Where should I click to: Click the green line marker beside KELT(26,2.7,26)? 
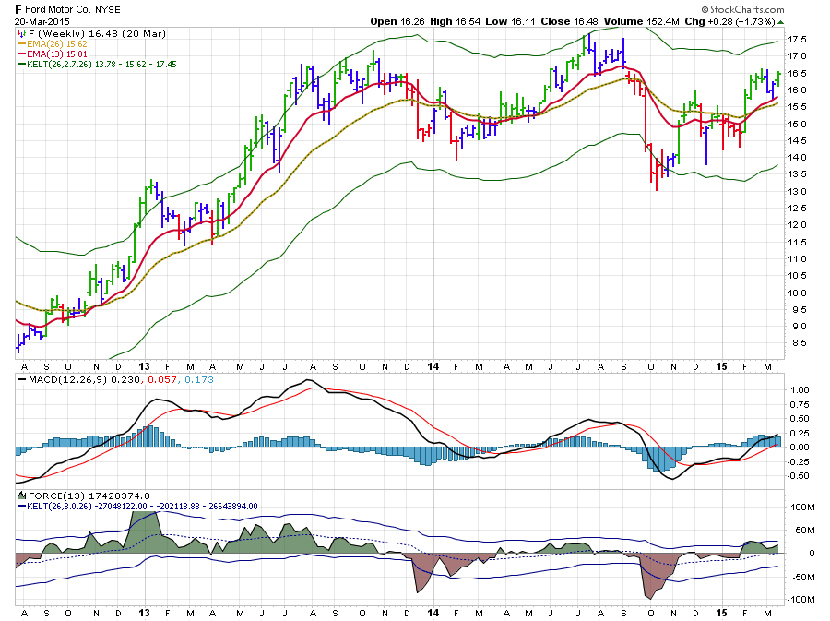[x=20, y=65]
